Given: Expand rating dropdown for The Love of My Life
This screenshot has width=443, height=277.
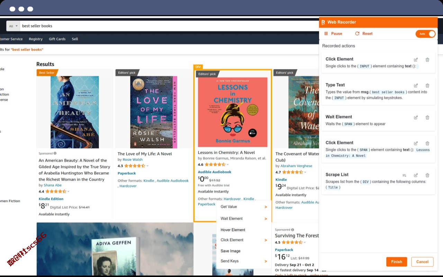Looking at the screenshot, I should (x=147, y=166).
